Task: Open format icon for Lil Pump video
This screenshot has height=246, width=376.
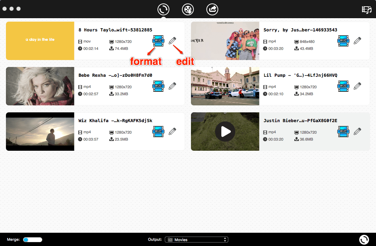Action: 344,86
